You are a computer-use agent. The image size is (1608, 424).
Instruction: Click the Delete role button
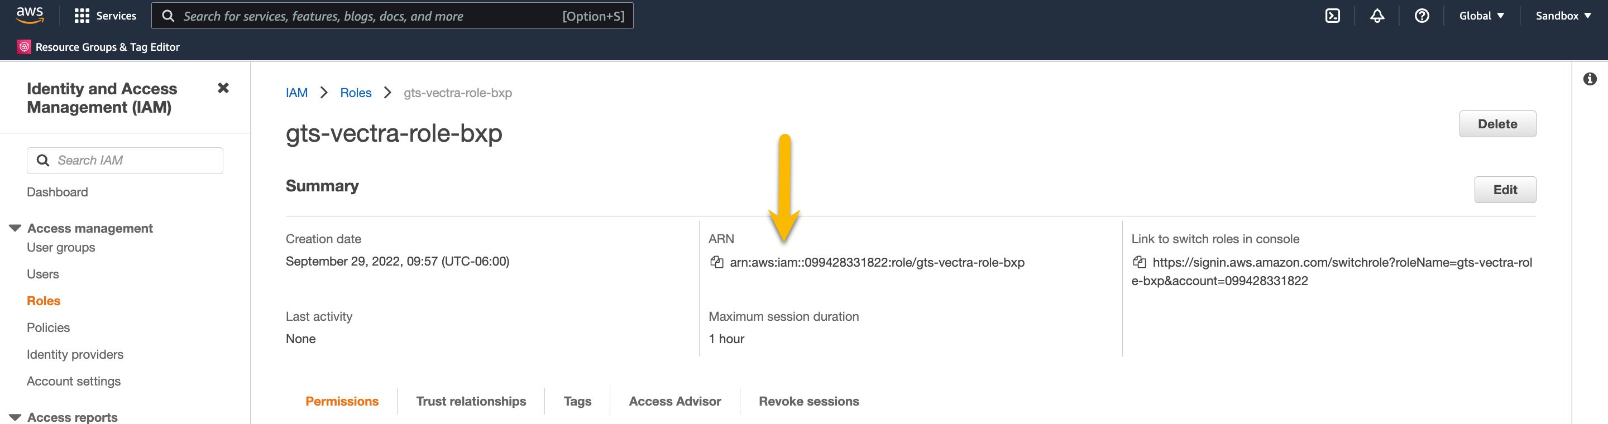(1496, 124)
